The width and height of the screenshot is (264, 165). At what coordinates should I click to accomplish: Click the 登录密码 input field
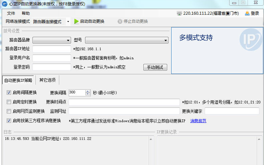(52, 67)
